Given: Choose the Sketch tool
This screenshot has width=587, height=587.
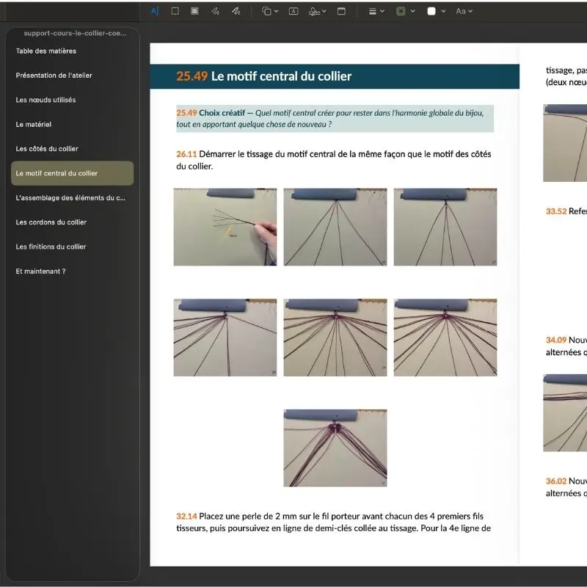Looking at the screenshot, I should point(215,11).
